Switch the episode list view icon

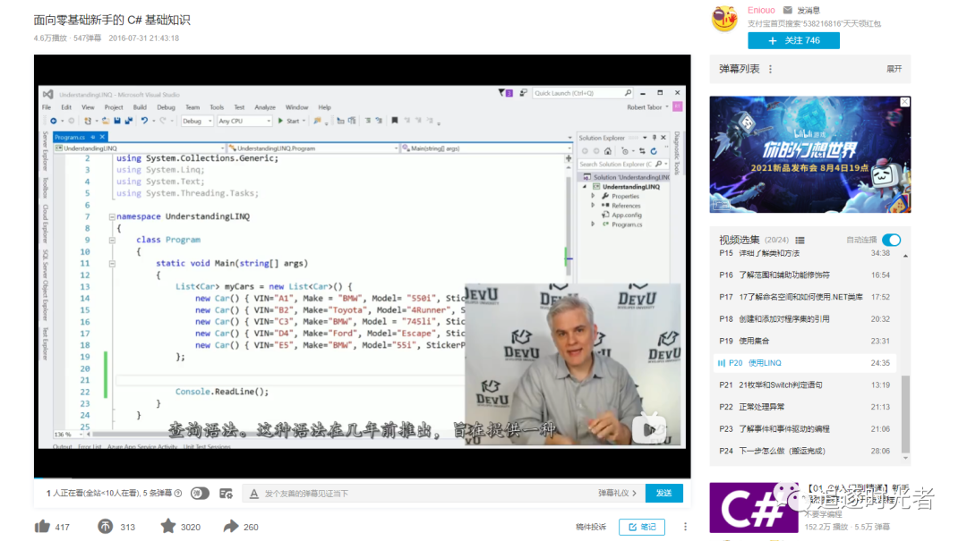tap(800, 241)
